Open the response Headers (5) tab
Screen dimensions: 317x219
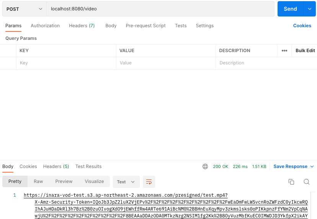point(56,166)
